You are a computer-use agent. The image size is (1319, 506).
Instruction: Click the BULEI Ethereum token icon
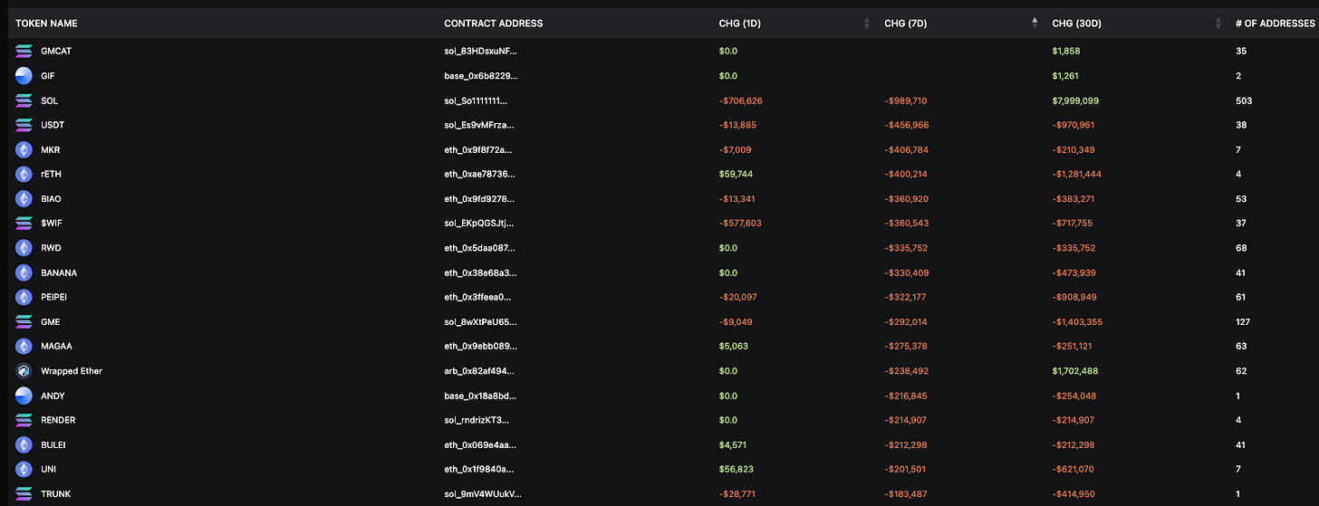[24, 444]
